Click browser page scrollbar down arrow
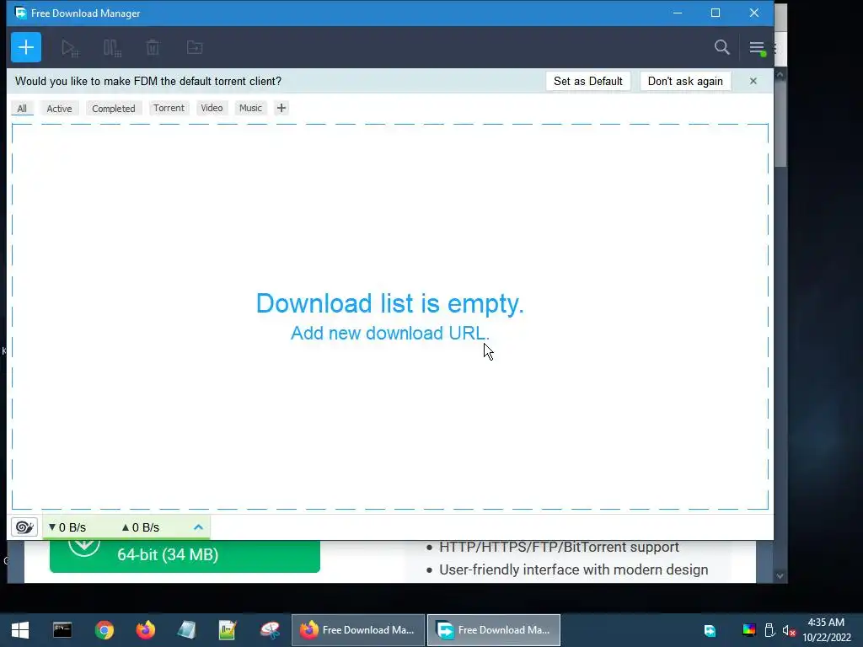This screenshot has width=863, height=647. [780, 576]
